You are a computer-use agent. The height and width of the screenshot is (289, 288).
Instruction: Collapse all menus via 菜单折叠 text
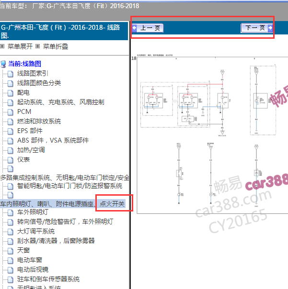(x=56, y=46)
